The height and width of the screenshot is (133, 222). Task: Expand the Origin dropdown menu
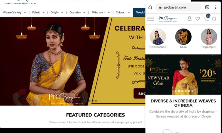click(57, 12)
